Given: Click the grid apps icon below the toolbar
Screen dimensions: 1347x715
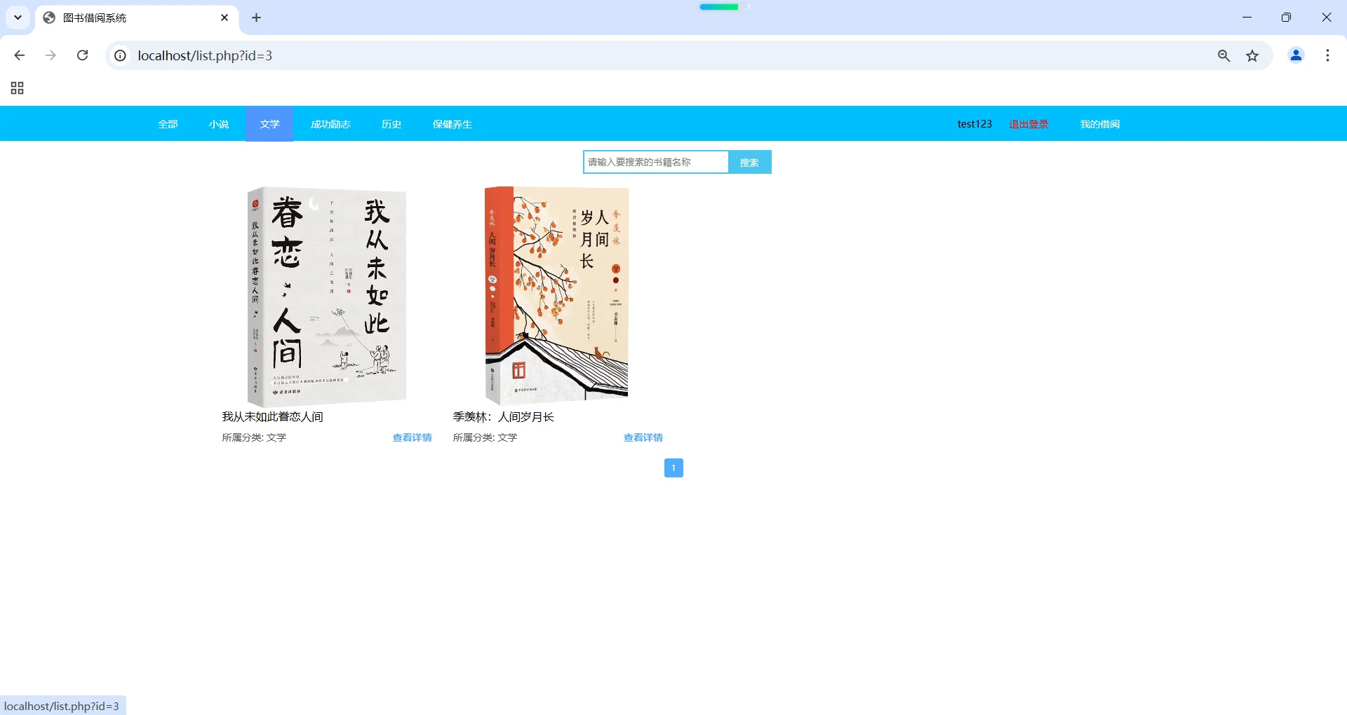Looking at the screenshot, I should pos(17,88).
